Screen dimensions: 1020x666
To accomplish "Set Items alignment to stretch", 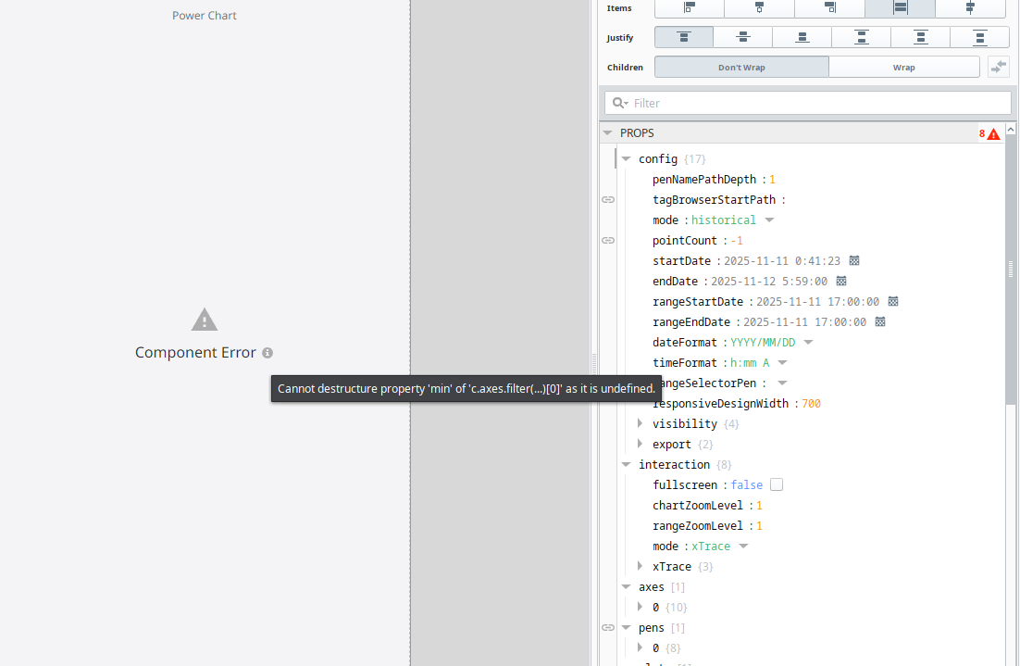I will [900, 7].
